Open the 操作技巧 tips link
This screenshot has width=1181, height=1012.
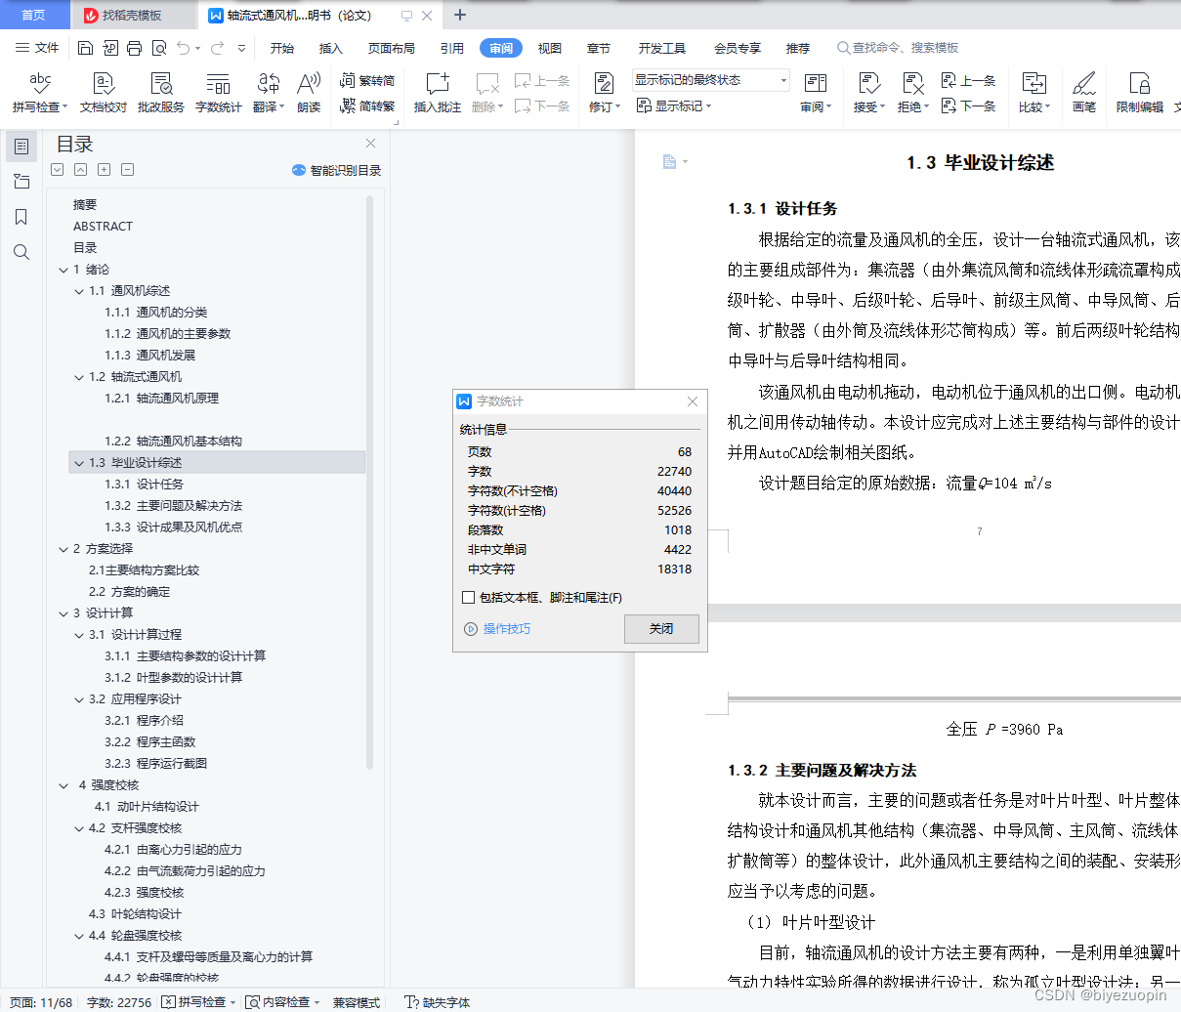click(497, 629)
